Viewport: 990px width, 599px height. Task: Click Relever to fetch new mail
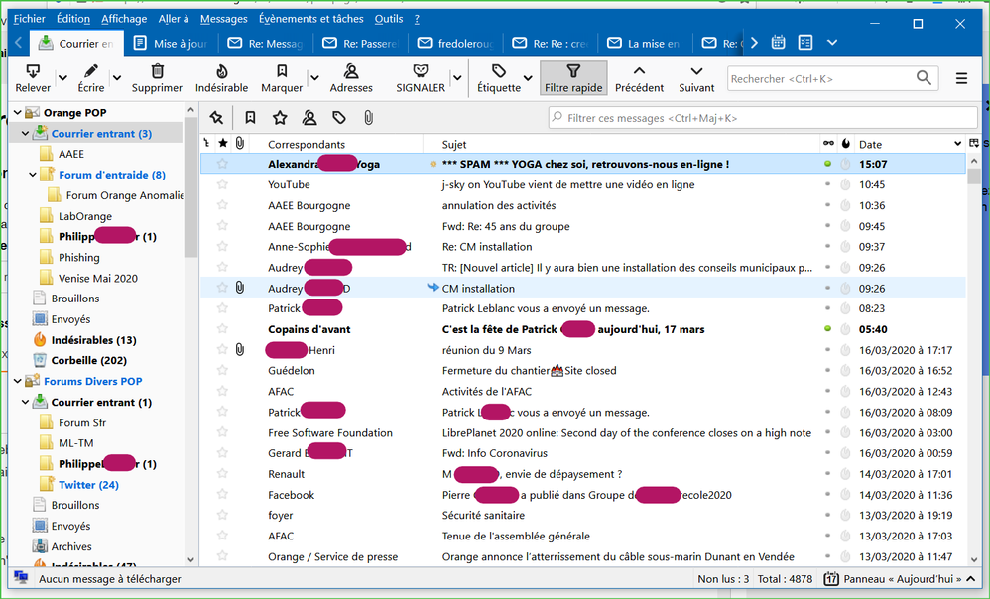pos(33,79)
